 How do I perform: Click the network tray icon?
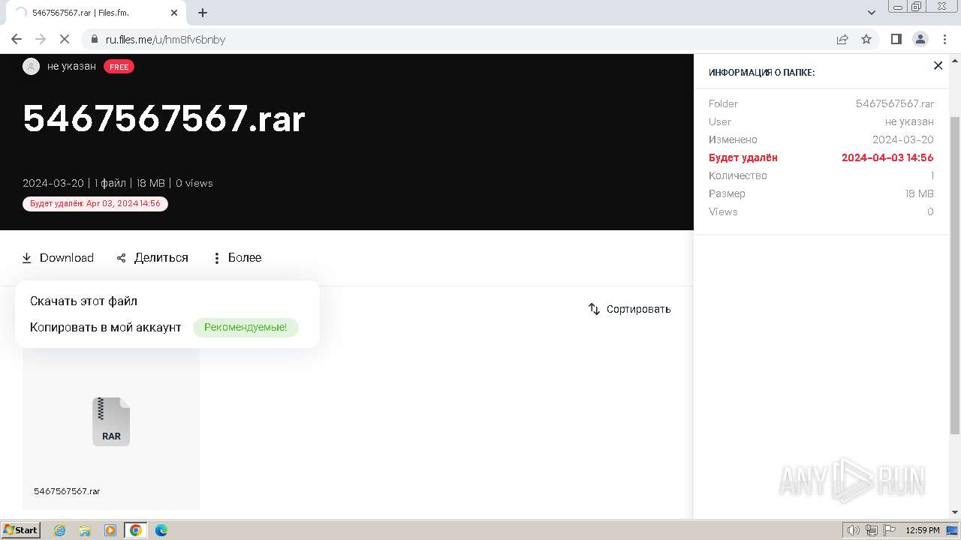pos(872,530)
